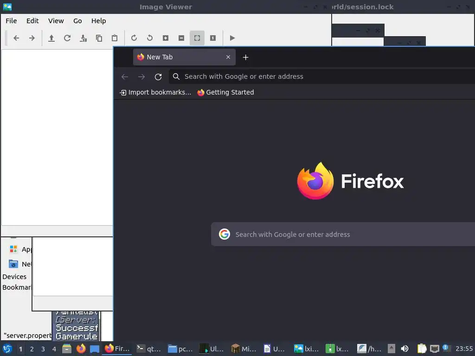Click the Google search box on new tab page
The width and height of the screenshot is (475, 356).
(343, 234)
